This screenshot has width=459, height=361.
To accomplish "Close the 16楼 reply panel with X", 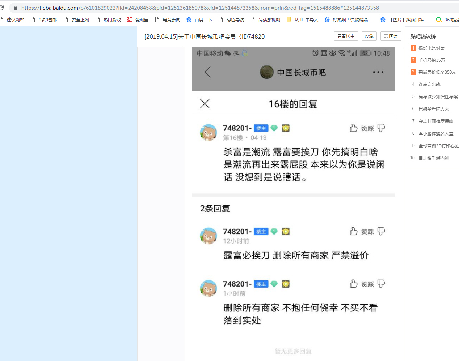I will [205, 104].
